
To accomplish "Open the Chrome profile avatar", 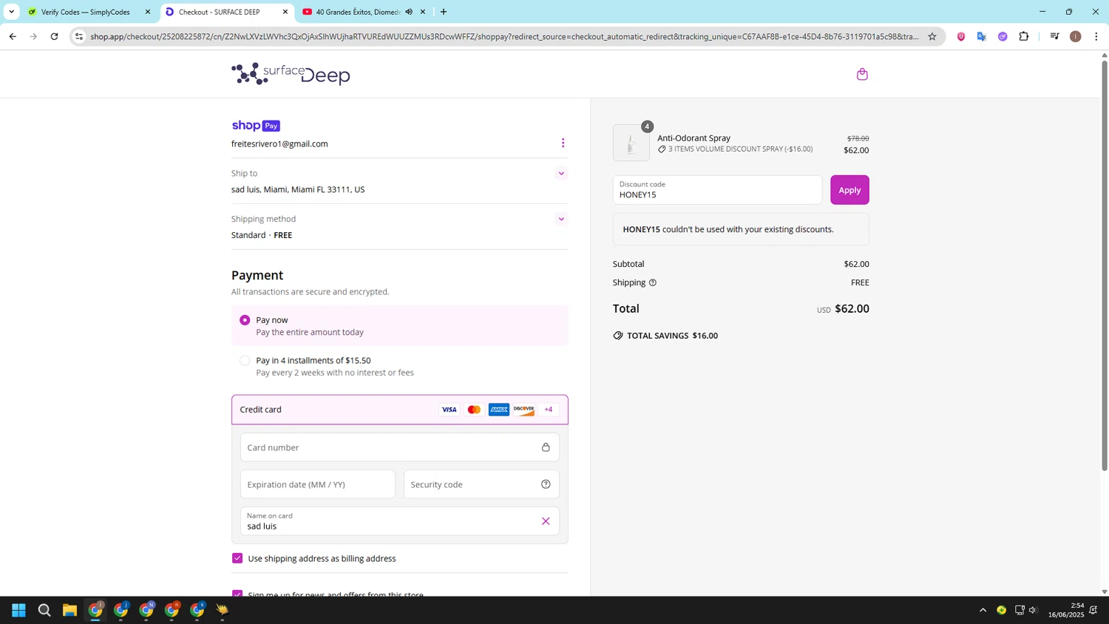I will tap(1076, 36).
